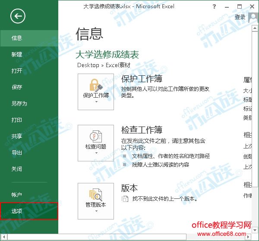Click the Desktop » Excel素材 file path

click(104, 65)
